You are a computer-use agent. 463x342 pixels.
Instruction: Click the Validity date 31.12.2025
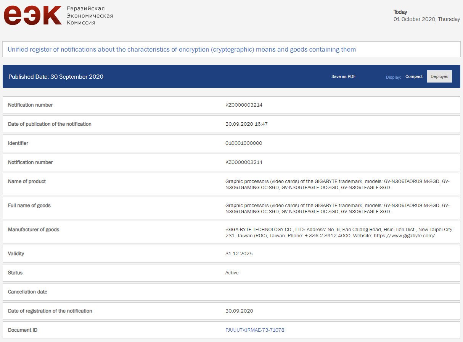239,253
